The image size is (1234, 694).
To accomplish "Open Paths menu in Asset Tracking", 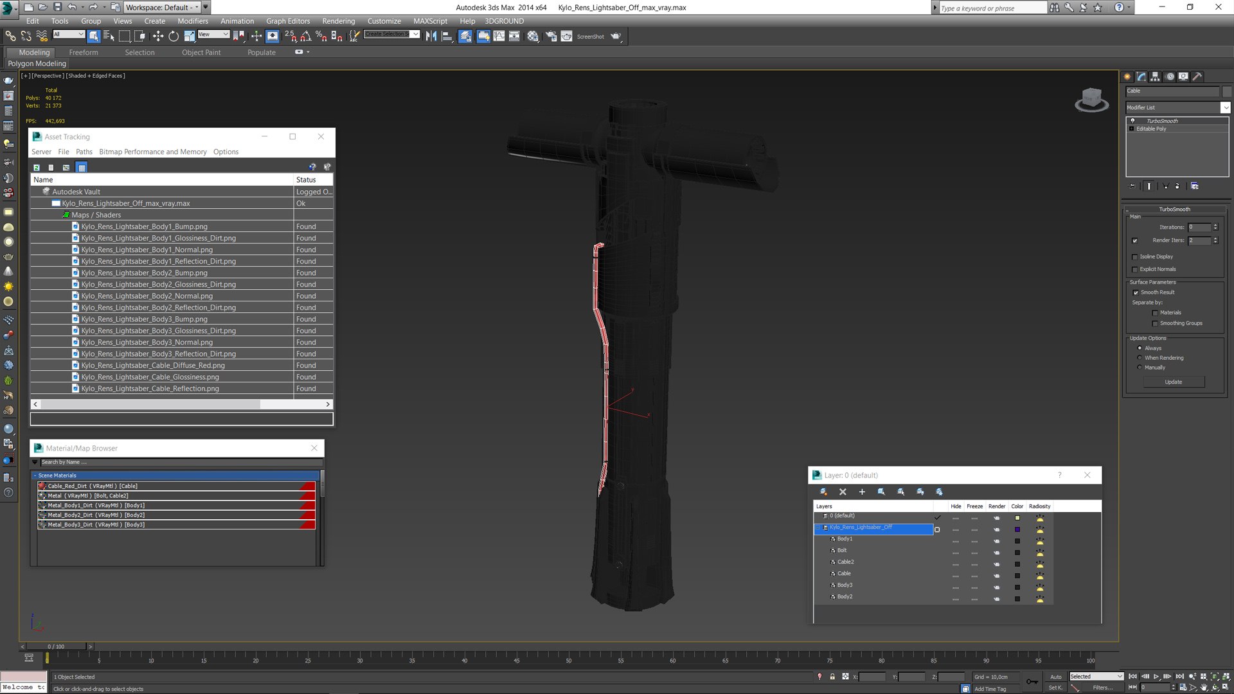I will 84,152.
